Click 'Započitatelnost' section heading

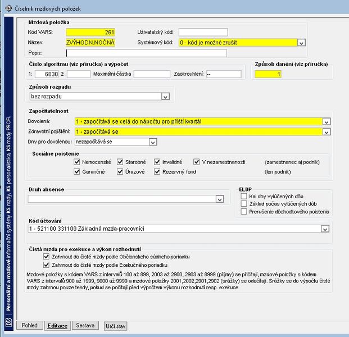pyautogui.click(x=49, y=111)
